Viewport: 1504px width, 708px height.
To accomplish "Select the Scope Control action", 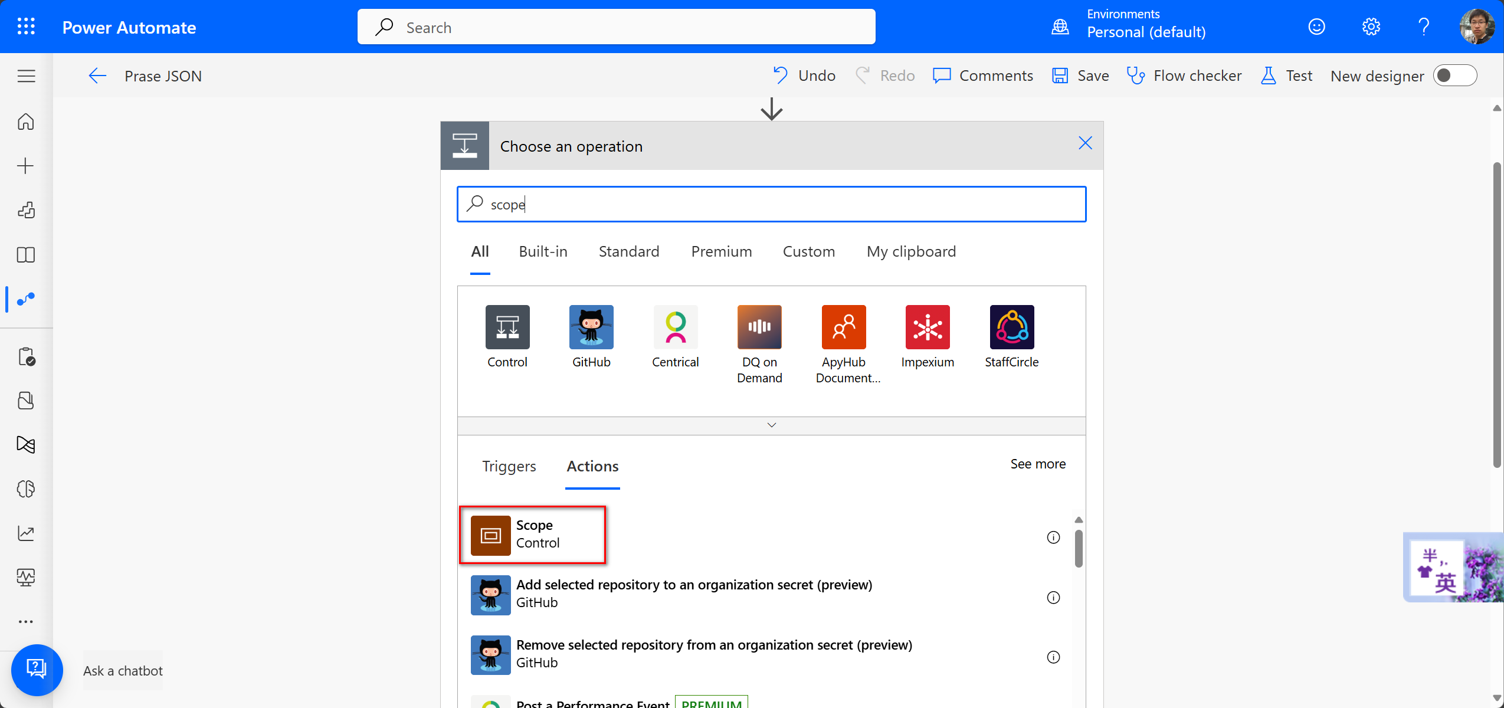I will point(533,535).
